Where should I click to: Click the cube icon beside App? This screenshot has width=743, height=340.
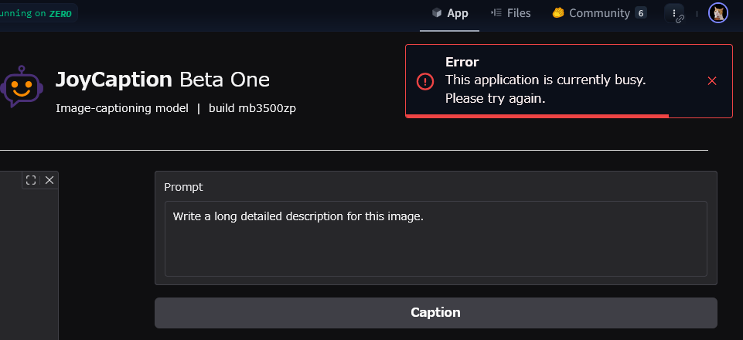(437, 13)
